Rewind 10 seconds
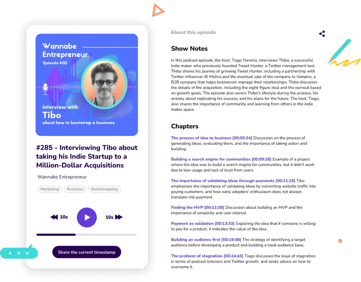 tap(59, 217)
